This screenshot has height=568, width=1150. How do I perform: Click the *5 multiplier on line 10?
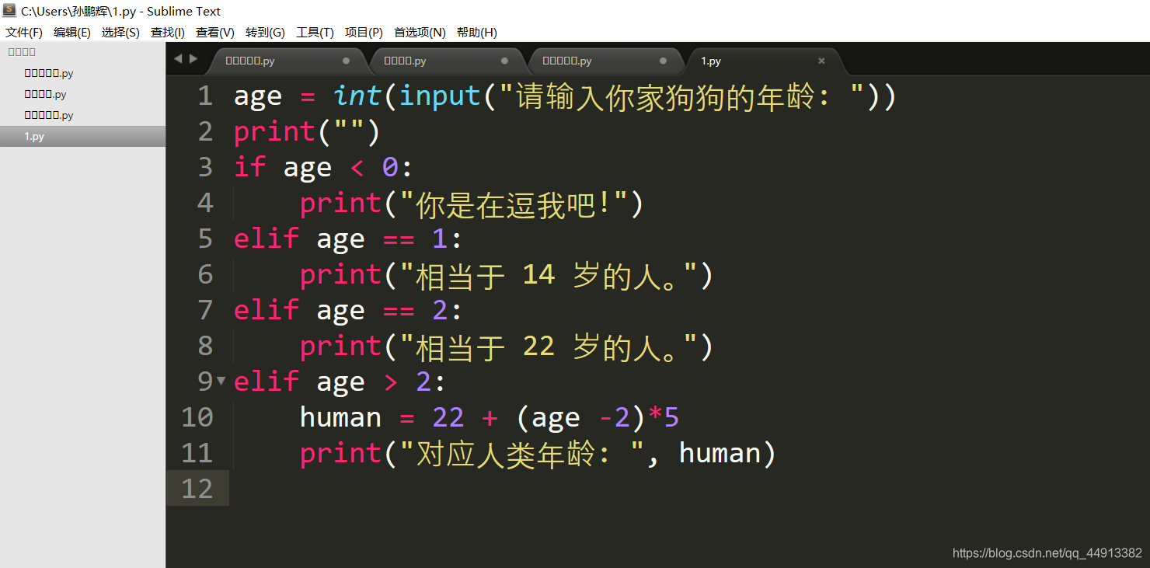pos(664,417)
